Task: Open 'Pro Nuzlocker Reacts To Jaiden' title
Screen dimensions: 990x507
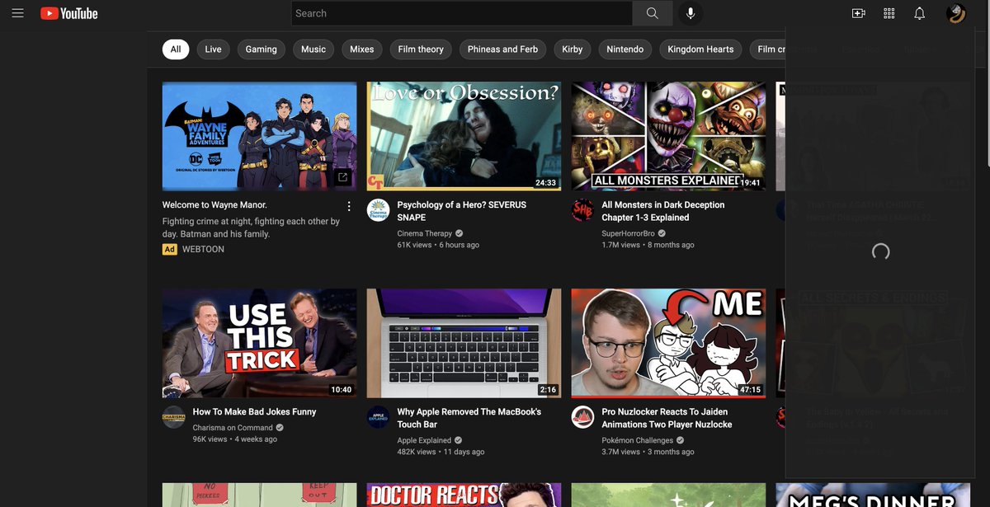Action: point(667,418)
